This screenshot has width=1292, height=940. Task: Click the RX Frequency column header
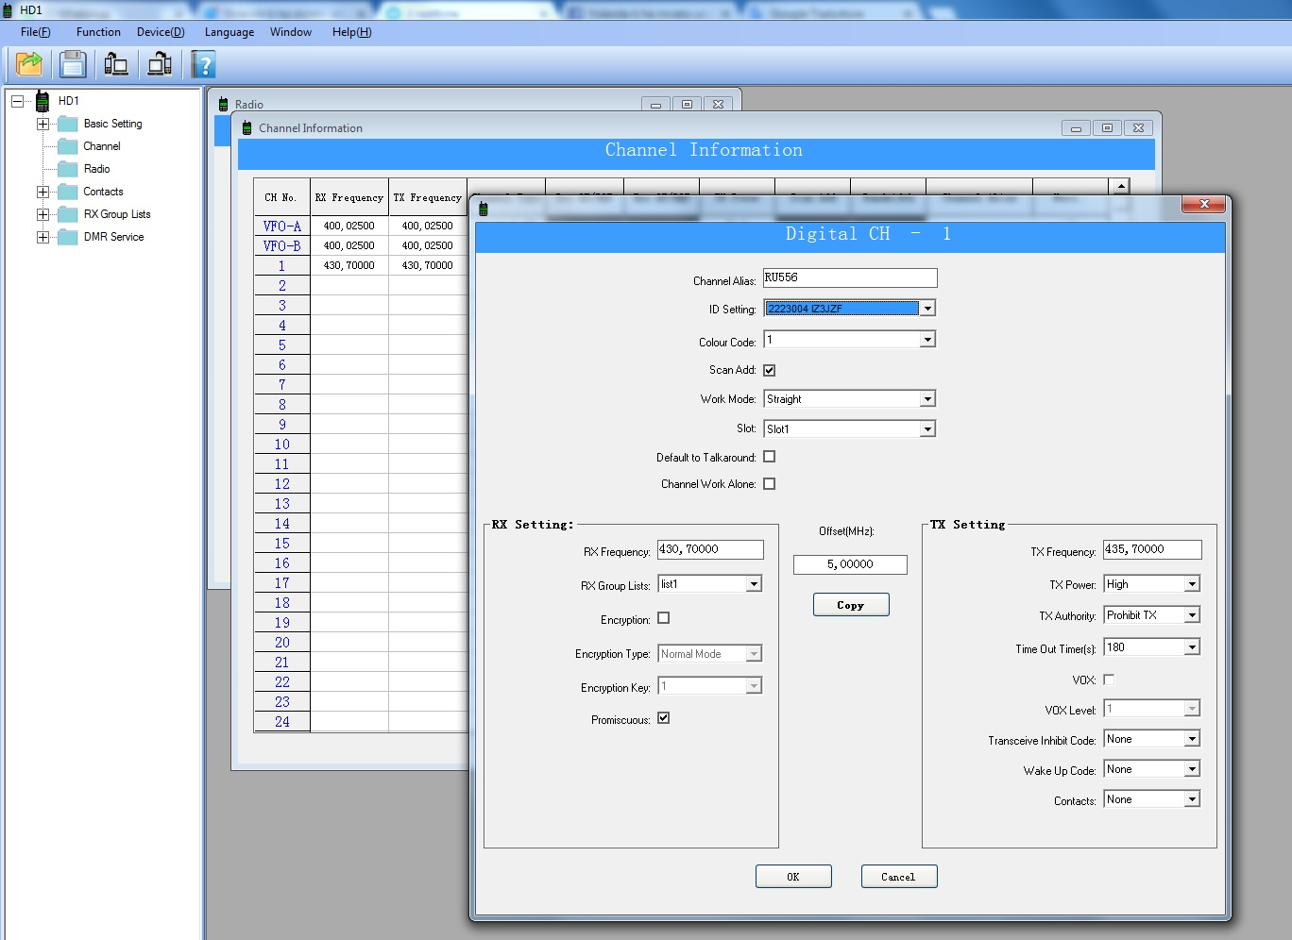click(349, 197)
